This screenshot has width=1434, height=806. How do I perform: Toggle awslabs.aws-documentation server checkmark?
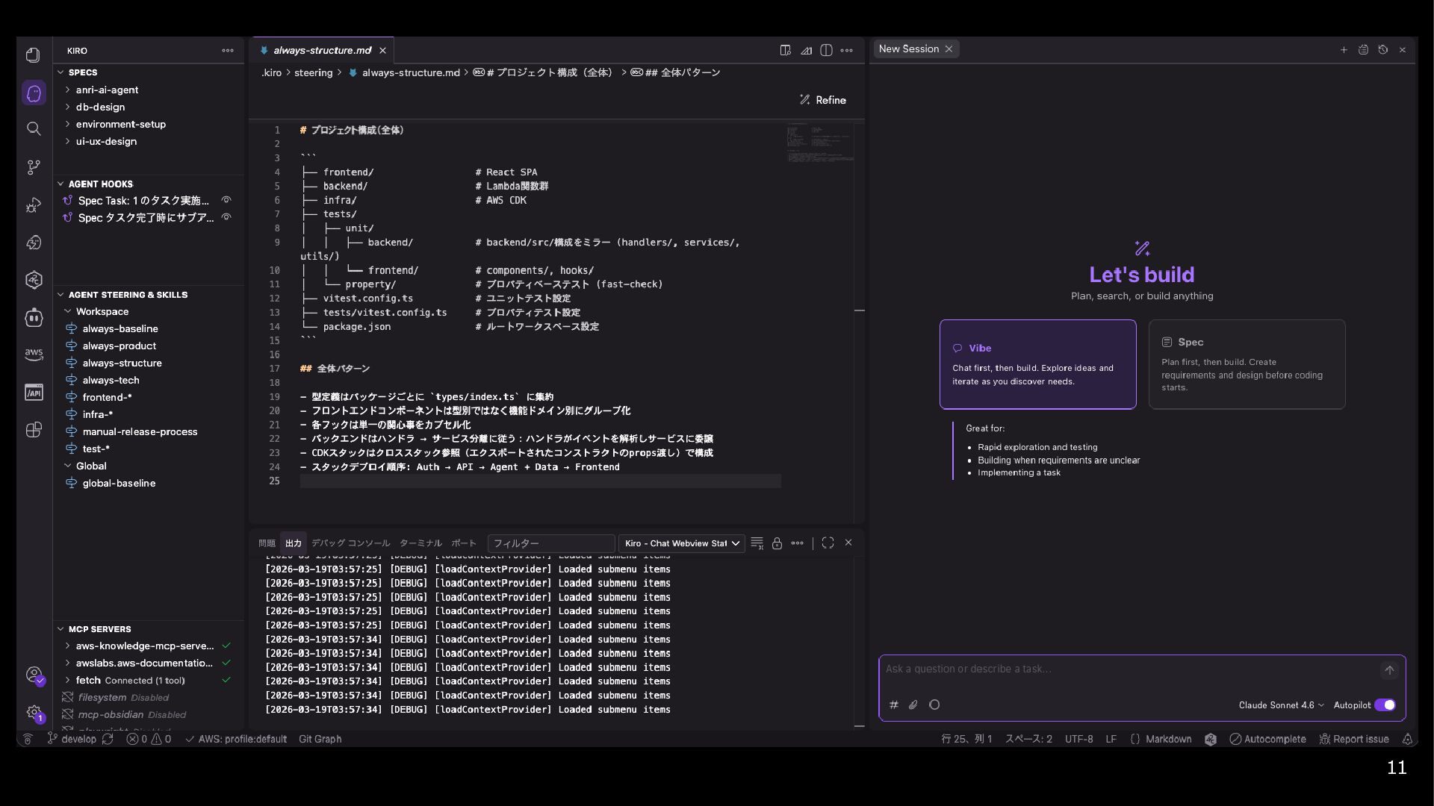pyautogui.click(x=226, y=663)
